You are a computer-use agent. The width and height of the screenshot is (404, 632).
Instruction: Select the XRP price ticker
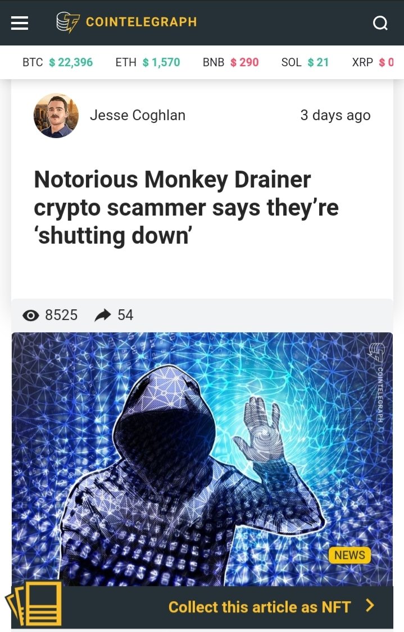373,62
